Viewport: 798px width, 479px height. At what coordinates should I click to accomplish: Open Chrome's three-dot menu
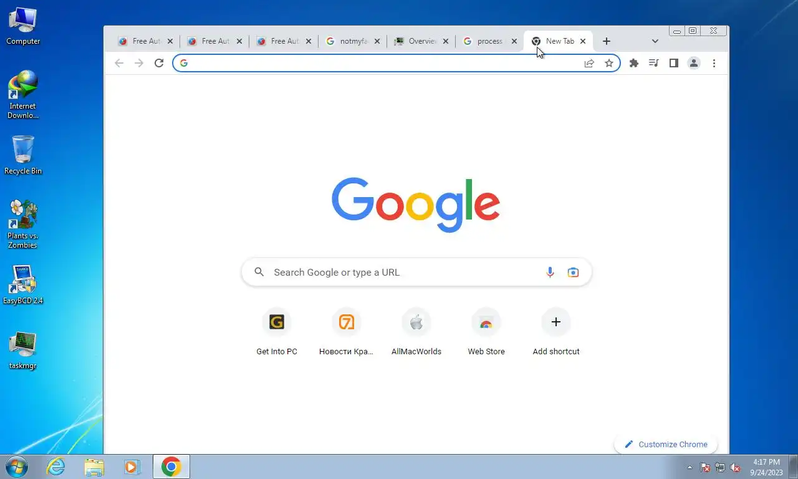click(x=714, y=63)
